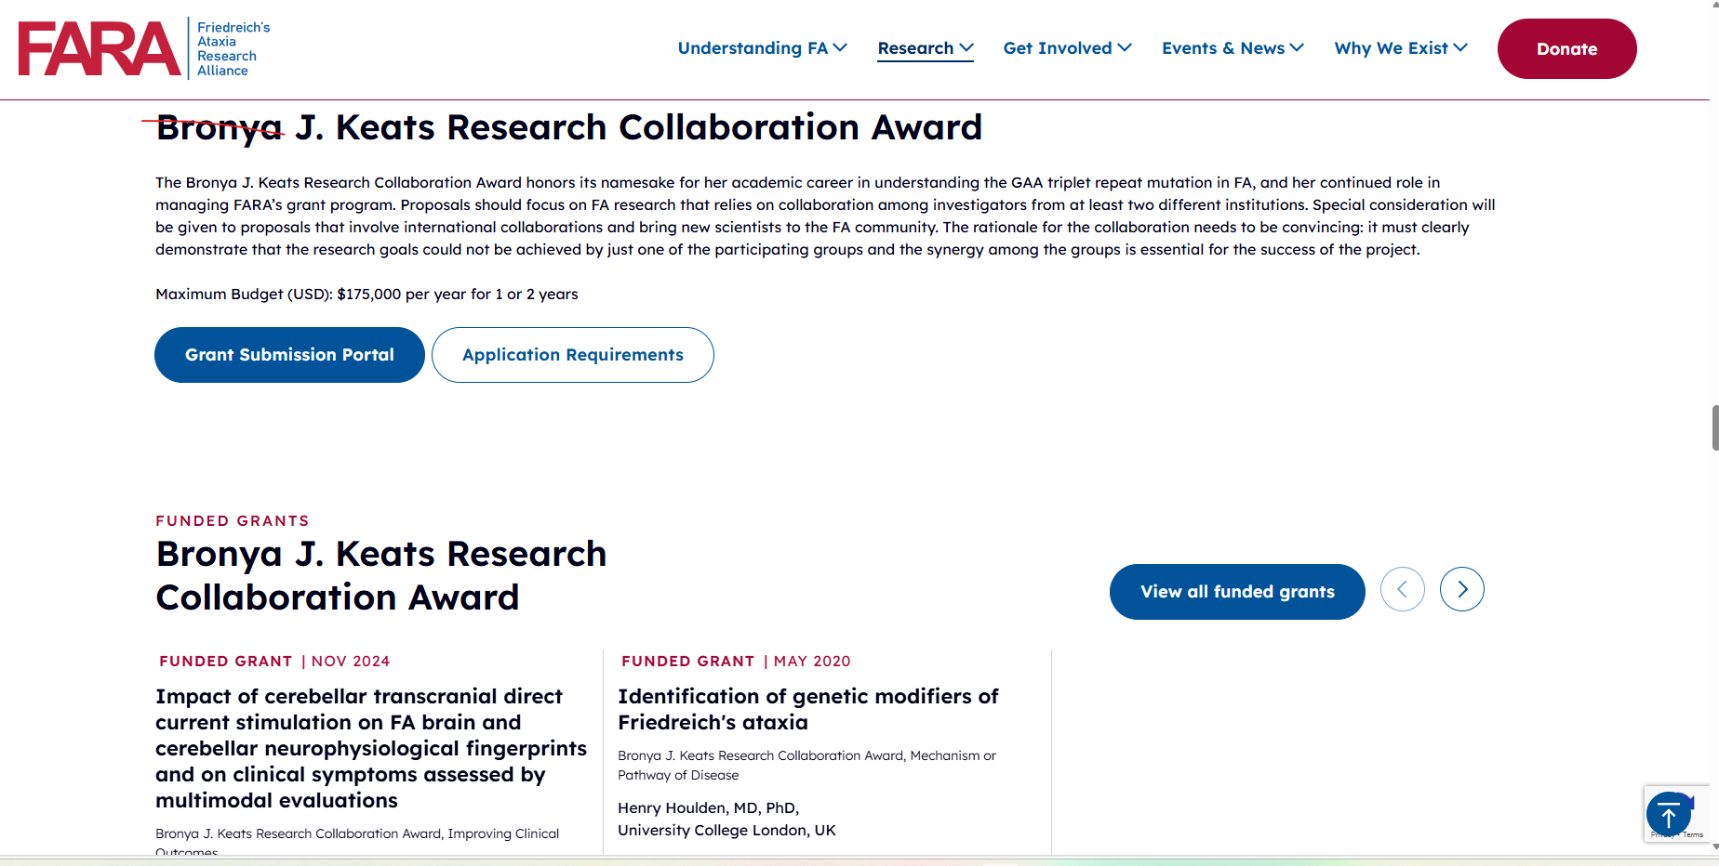
Task: Click View all funded grants
Action: (1236, 592)
